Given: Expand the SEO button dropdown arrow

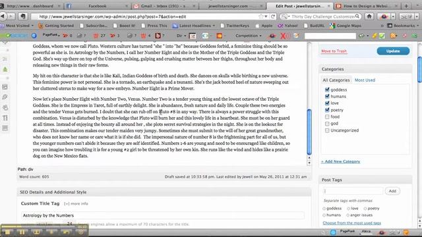Looking at the screenshot, I should tap(416, 16).
